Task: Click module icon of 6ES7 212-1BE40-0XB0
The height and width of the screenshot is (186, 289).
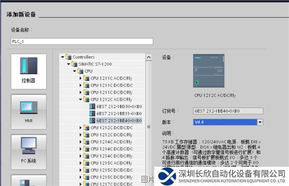Action: [x=92, y=121]
